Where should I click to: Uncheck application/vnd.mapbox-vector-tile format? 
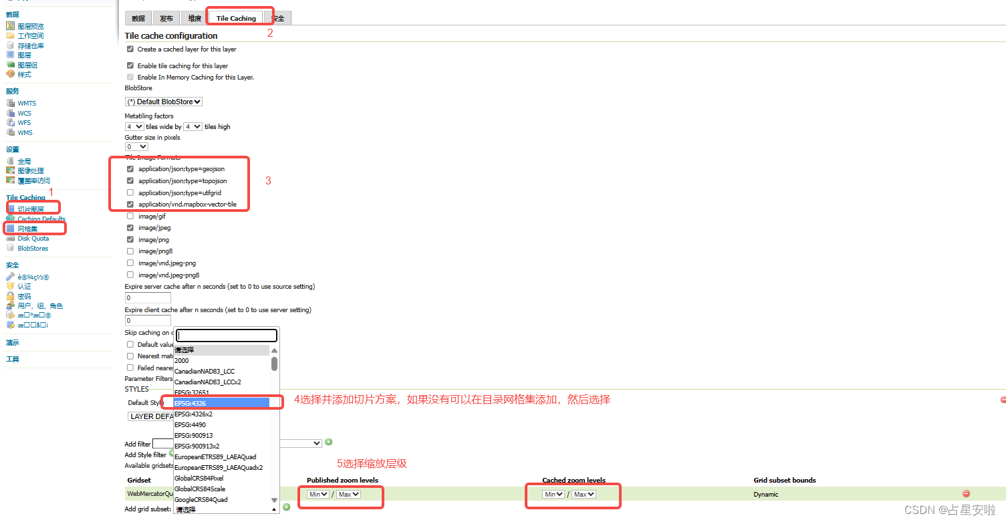tap(130, 205)
